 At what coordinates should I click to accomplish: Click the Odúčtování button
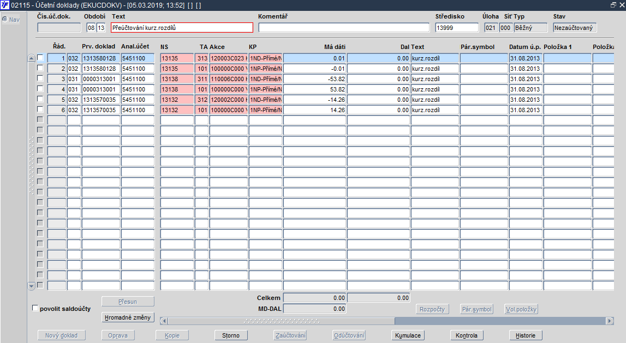[349, 335]
